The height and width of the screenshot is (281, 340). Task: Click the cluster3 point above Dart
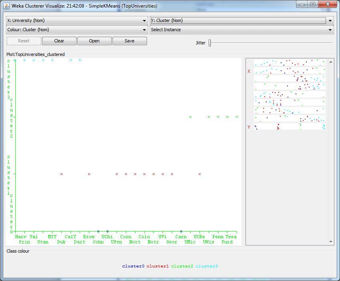(80, 60)
